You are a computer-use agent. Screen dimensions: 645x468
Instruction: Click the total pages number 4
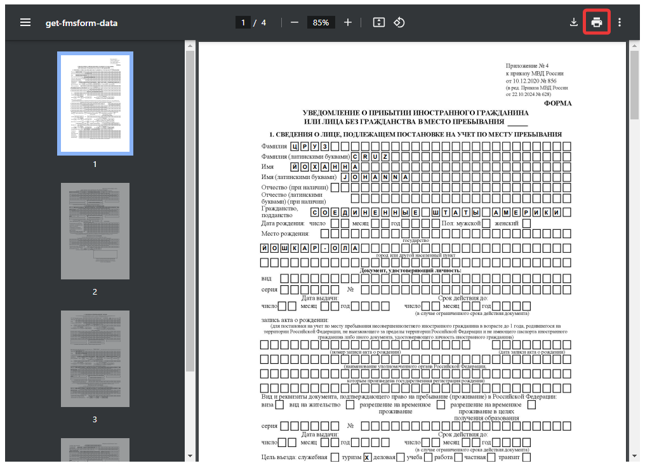(263, 23)
